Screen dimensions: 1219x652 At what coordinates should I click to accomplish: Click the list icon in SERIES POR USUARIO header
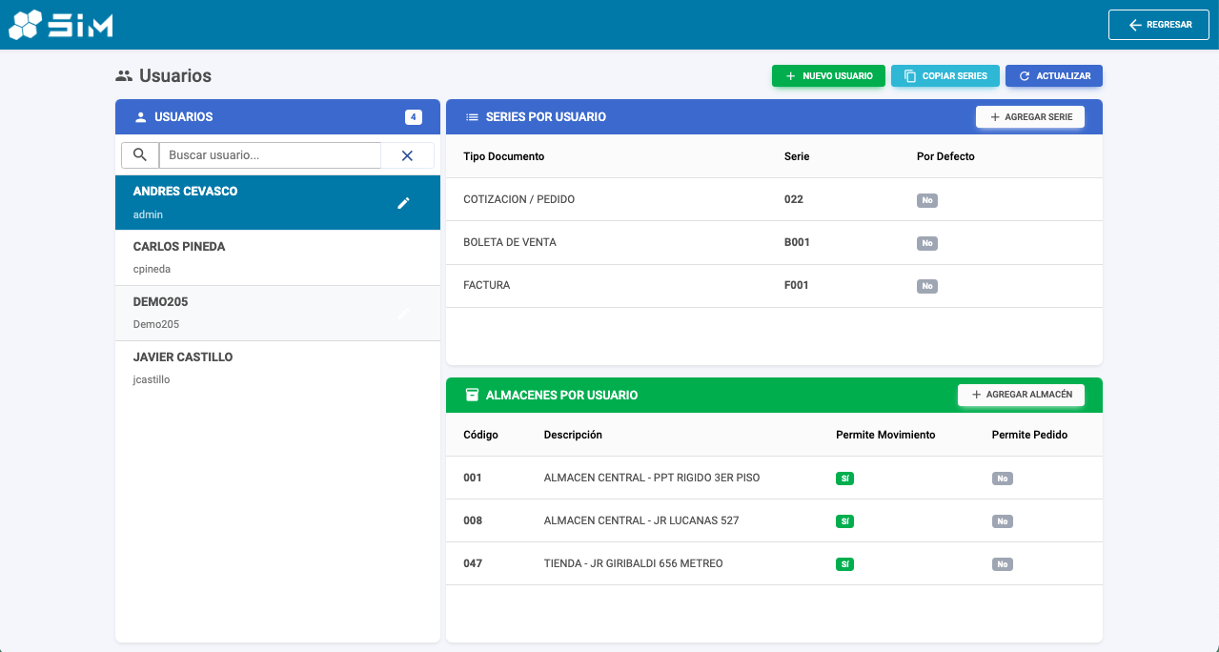tap(472, 117)
